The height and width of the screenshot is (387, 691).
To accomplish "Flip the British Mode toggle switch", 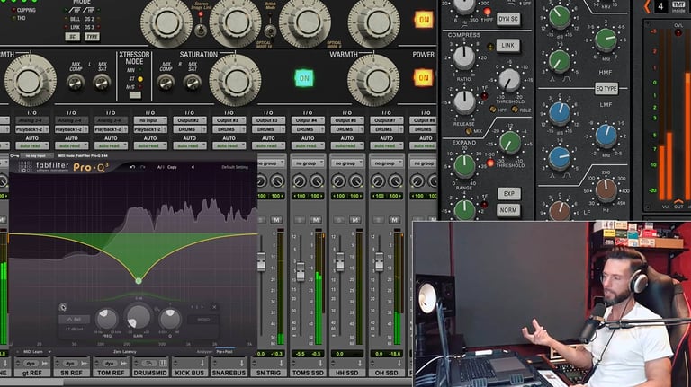I will (270, 31).
